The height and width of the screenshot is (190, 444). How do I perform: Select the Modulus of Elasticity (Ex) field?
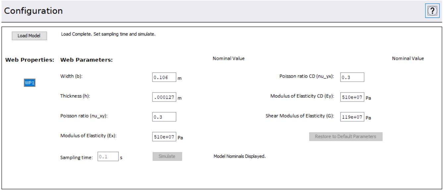164,137
